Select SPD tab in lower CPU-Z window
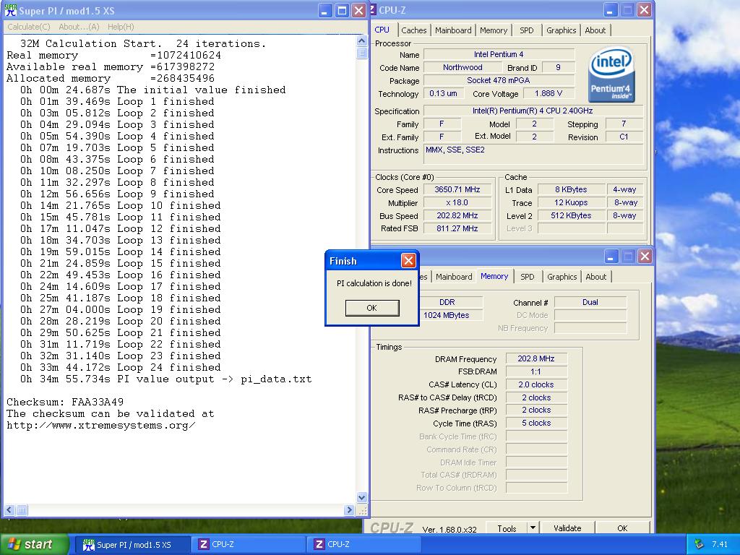The height and width of the screenshot is (555, 740). pyautogui.click(x=527, y=277)
